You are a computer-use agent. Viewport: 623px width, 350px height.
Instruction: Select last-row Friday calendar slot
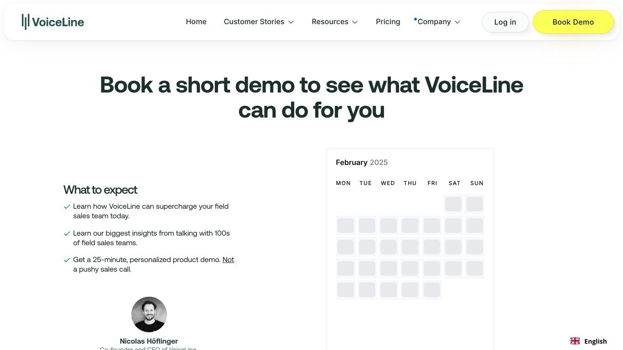[x=432, y=290]
